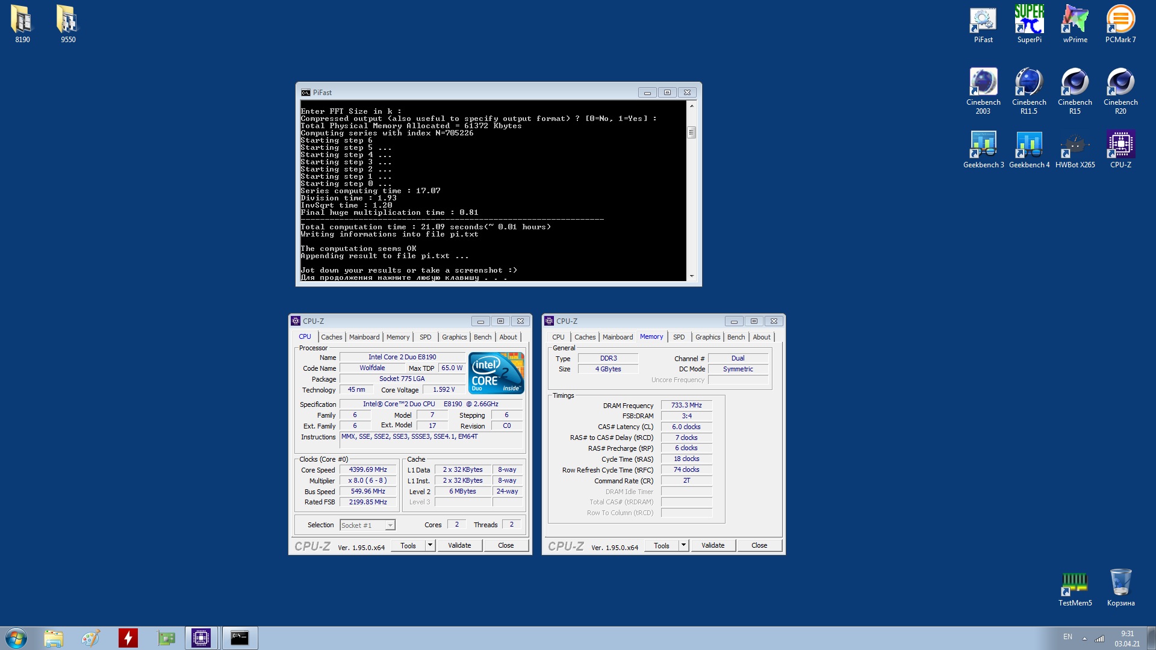Launch PiFast desktop shortcut
The image size is (1156, 650).
tap(983, 24)
